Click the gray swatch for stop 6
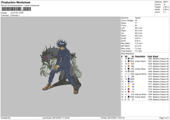The width and height of the screenshot is (170, 120). 129,71
